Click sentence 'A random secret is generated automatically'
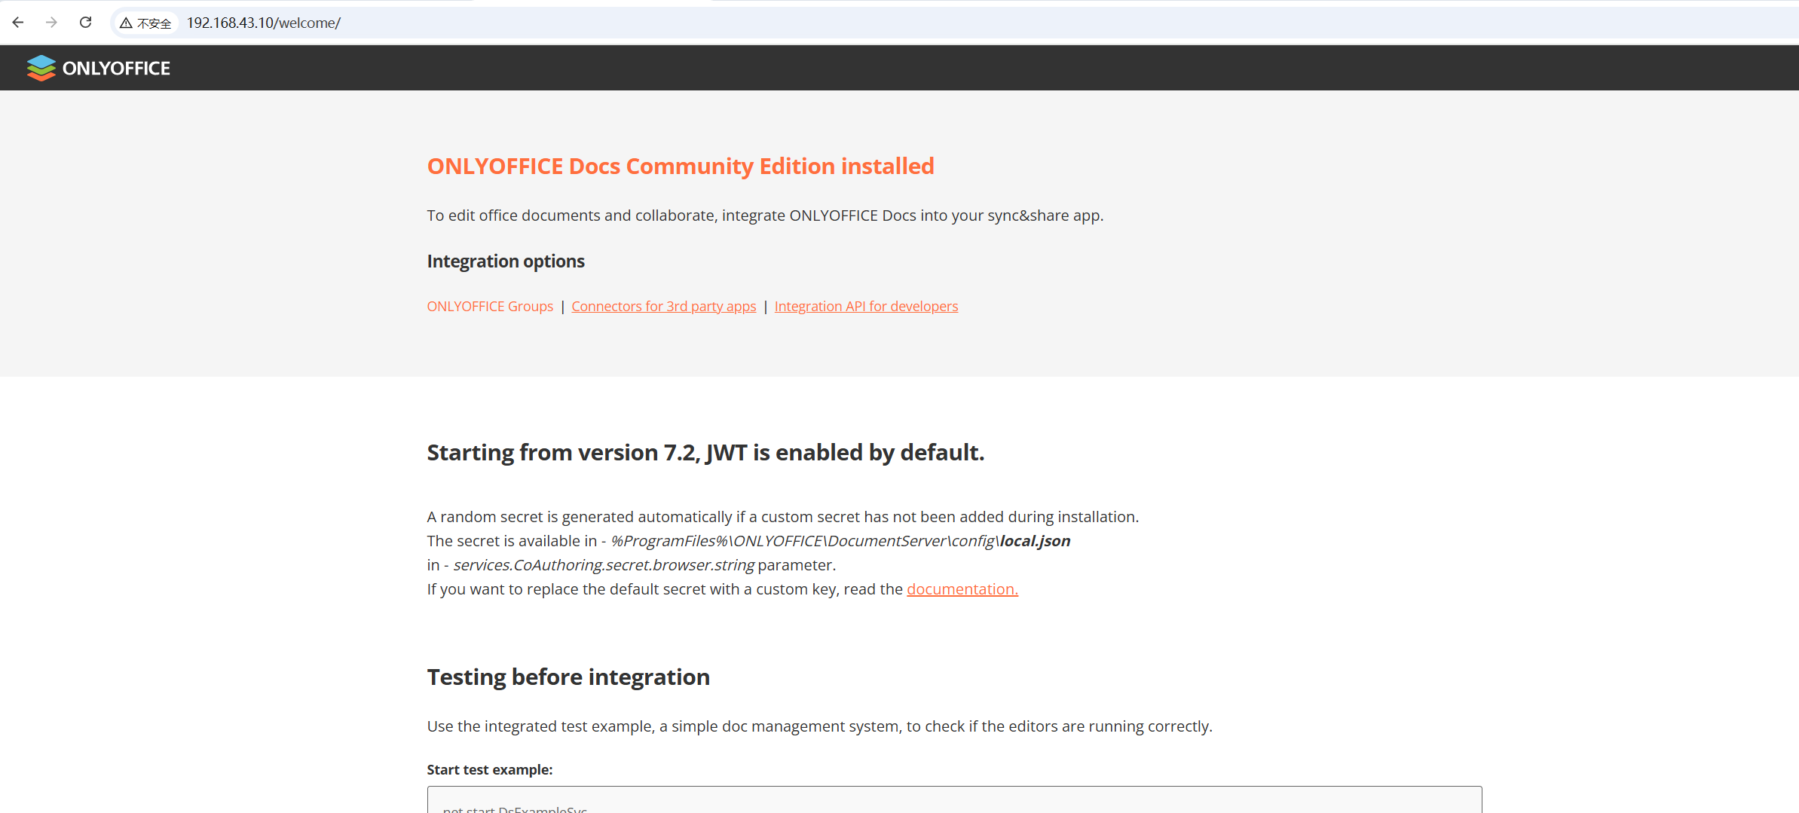This screenshot has height=813, width=1799. (x=782, y=517)
